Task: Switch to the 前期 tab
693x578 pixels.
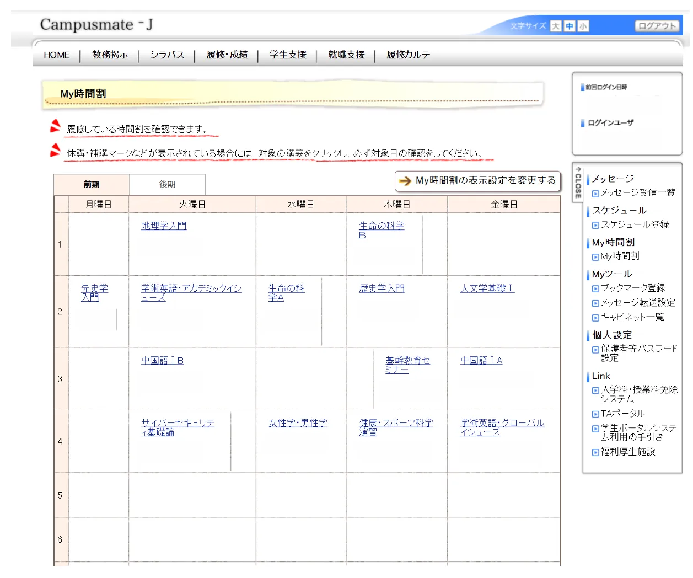Action: (x=92, y=184)
